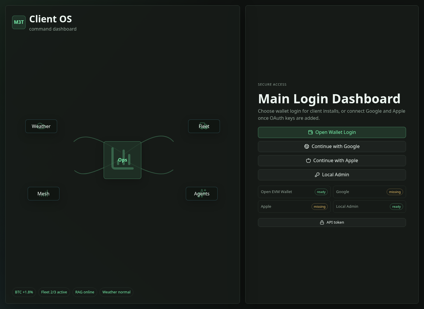This screenshot has width=424, height=309.
Task: Select the Agents node
Action: pyautogui.click(x=201, y=194)
